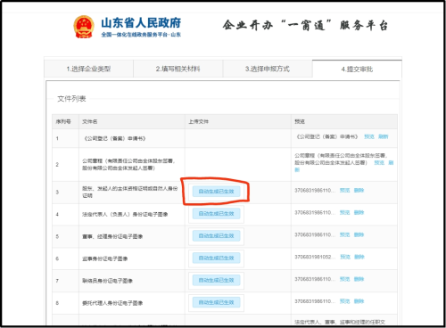This screenshot has width=446, height=328.
Task: Click the 预览 column header
Action: (300, 121)
